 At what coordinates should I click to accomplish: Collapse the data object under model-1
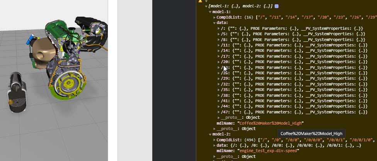click(x=214, y=23)
